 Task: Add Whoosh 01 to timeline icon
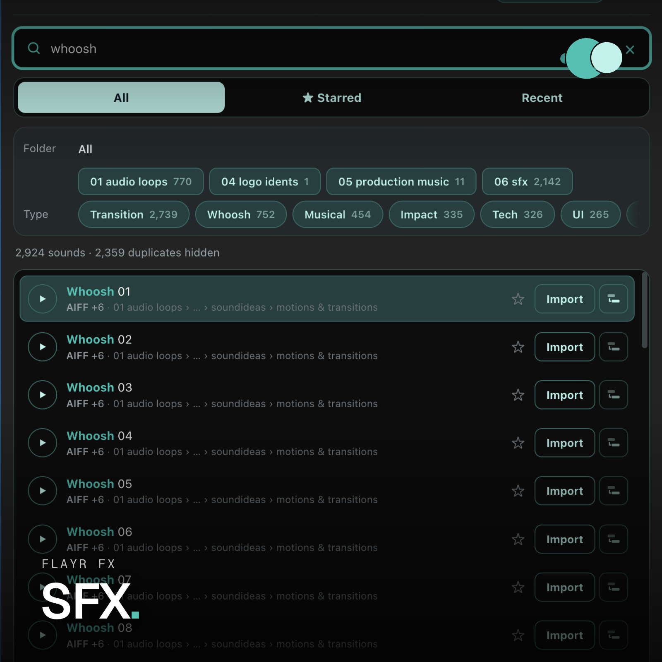pos(614,299)
